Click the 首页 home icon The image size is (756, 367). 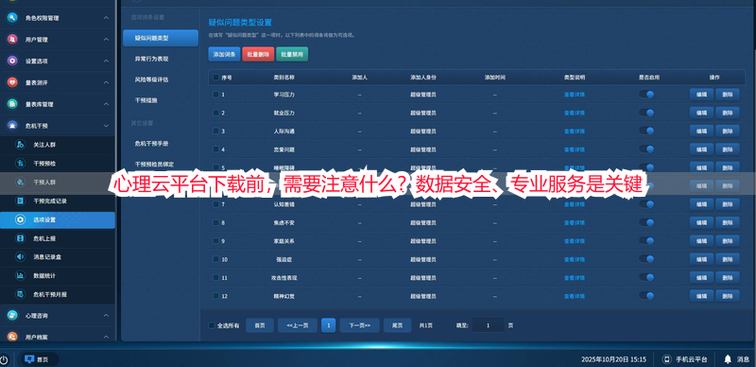click(28, 359)
